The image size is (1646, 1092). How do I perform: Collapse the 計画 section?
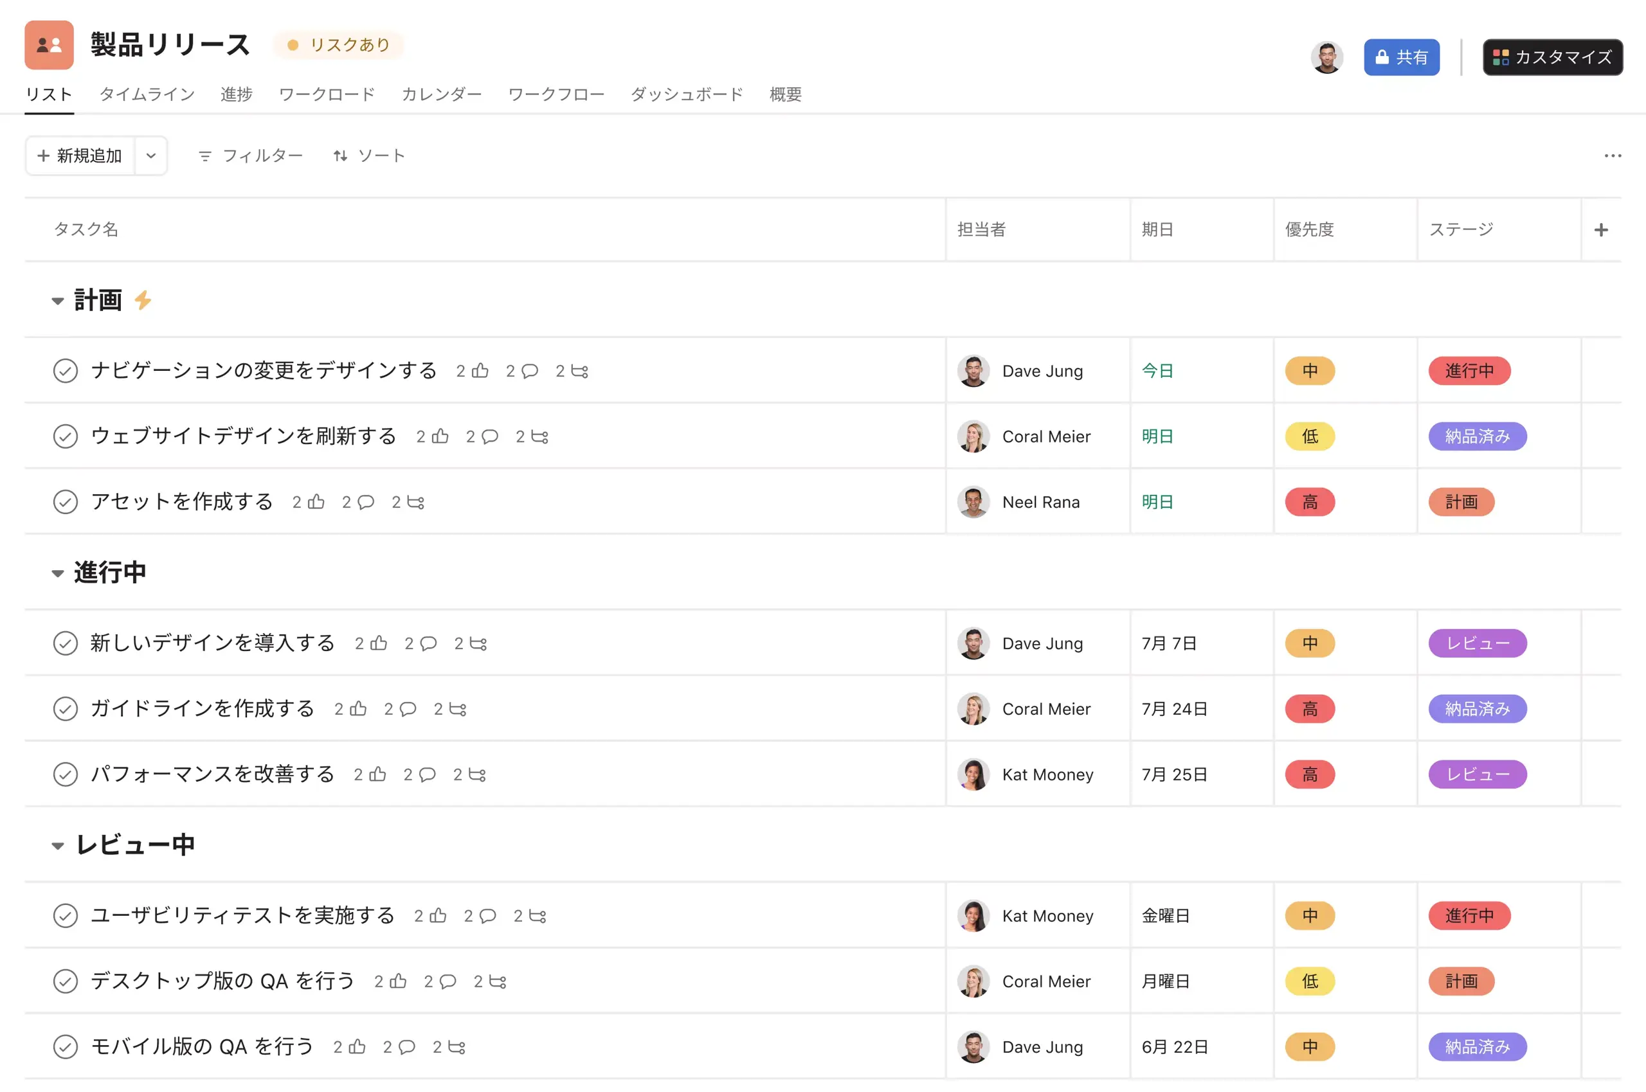[59, 300]
